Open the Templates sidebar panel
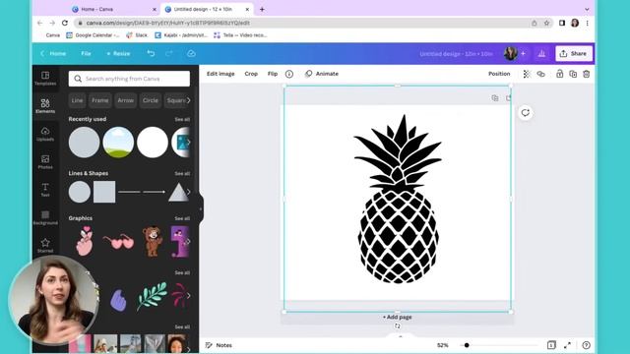This screenshot has width=630, height=354. (45, 79)
